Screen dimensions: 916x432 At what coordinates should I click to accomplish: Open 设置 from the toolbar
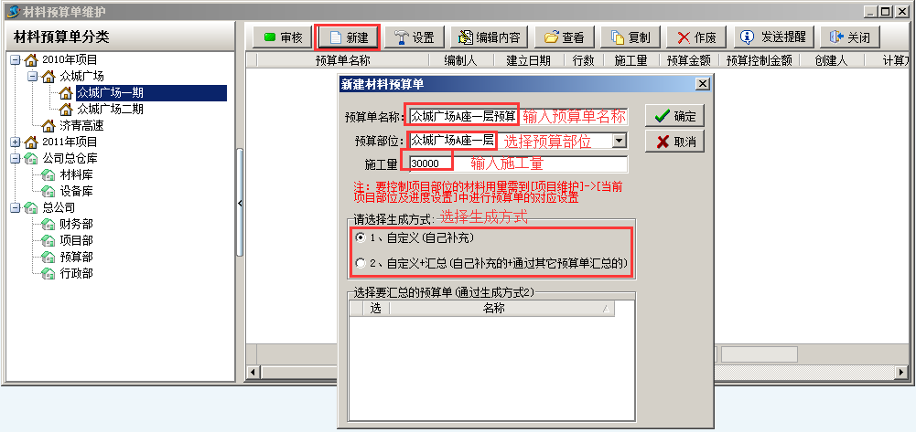(x=415, y=37)
